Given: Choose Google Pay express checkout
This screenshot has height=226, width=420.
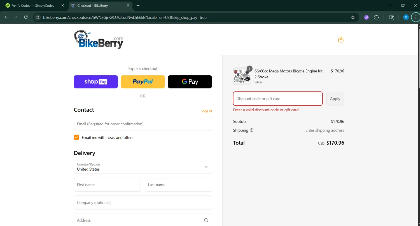Looking at the screenshot, I should (x=190, y=82).
